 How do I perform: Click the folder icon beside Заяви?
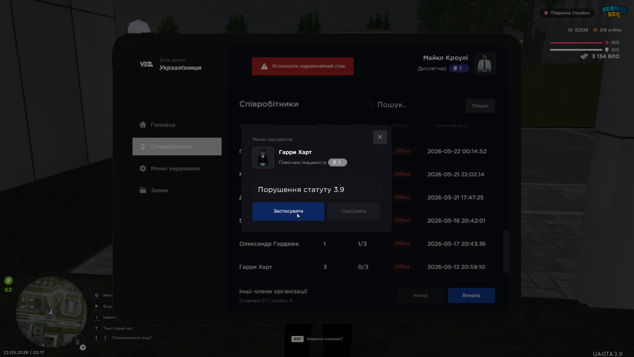click(143, 190)
